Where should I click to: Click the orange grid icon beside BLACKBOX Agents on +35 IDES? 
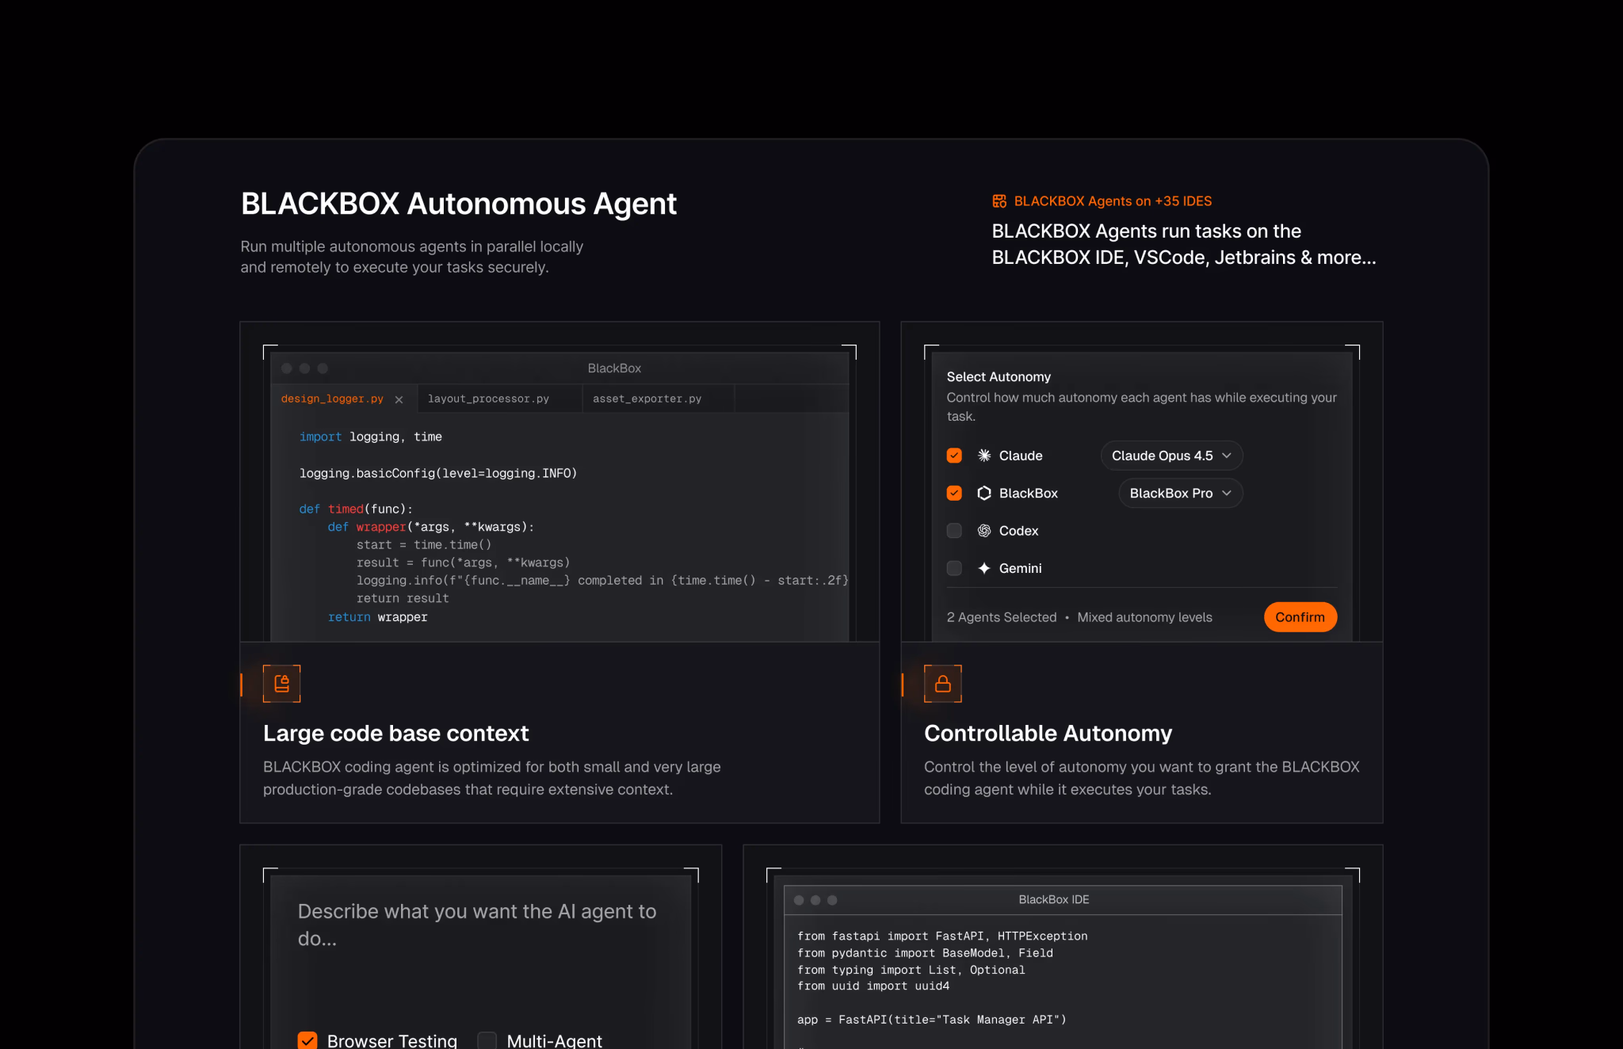pos(999,201)
